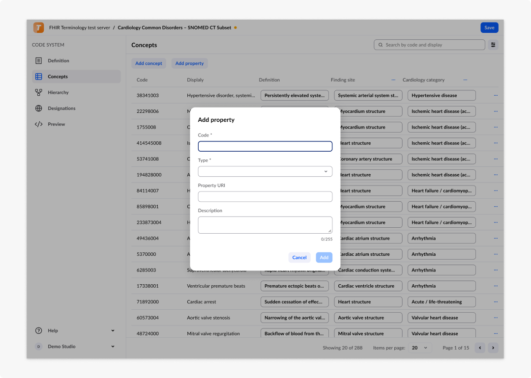Click Narrowing of the aortic val... cell
Image resolution: width=531 pixels, height=378 pixels.
tap(295, 318)
